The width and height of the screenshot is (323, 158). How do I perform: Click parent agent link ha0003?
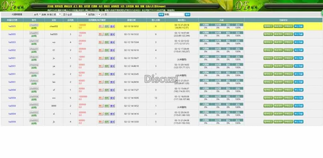click(12, 42)
